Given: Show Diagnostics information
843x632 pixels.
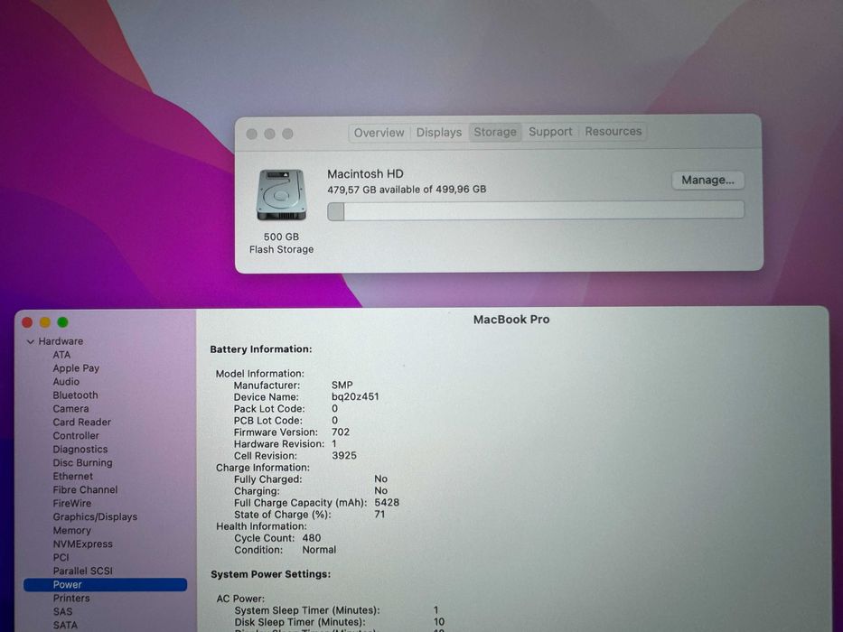Looking at the screenshot, I should [x=80, y=450].
